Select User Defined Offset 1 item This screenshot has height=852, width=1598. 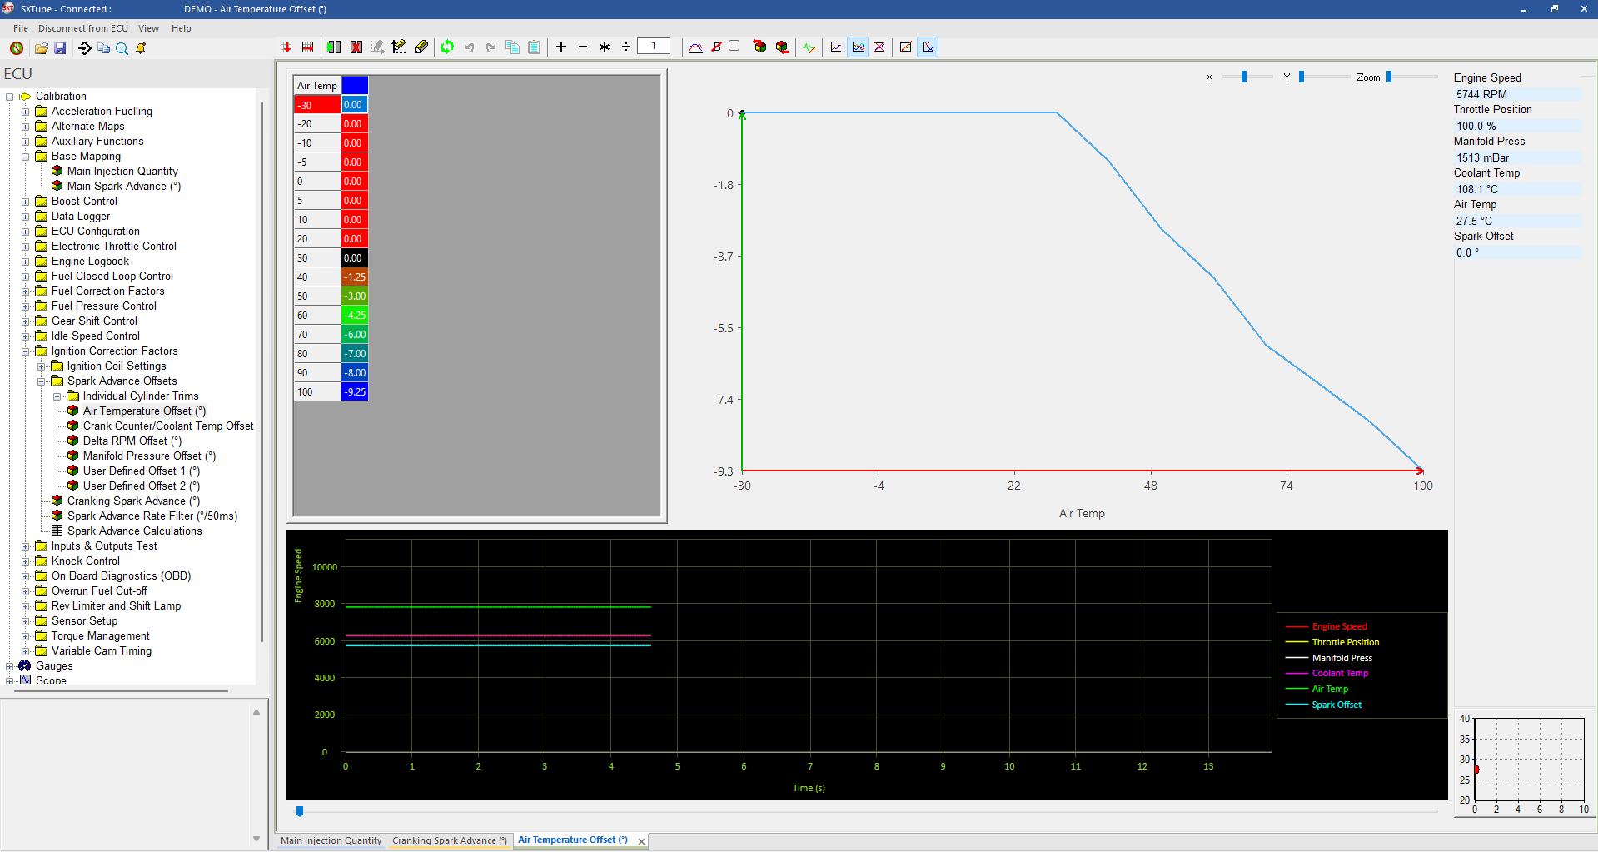pyautogui.click(x=142, y=471)
